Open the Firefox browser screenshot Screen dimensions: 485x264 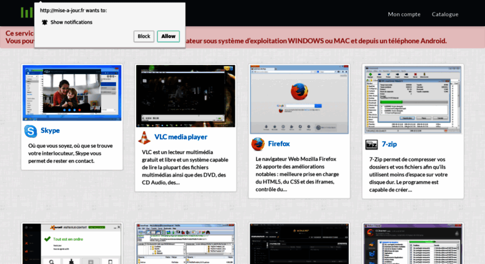pyautogui.click(x=300, y=99)
